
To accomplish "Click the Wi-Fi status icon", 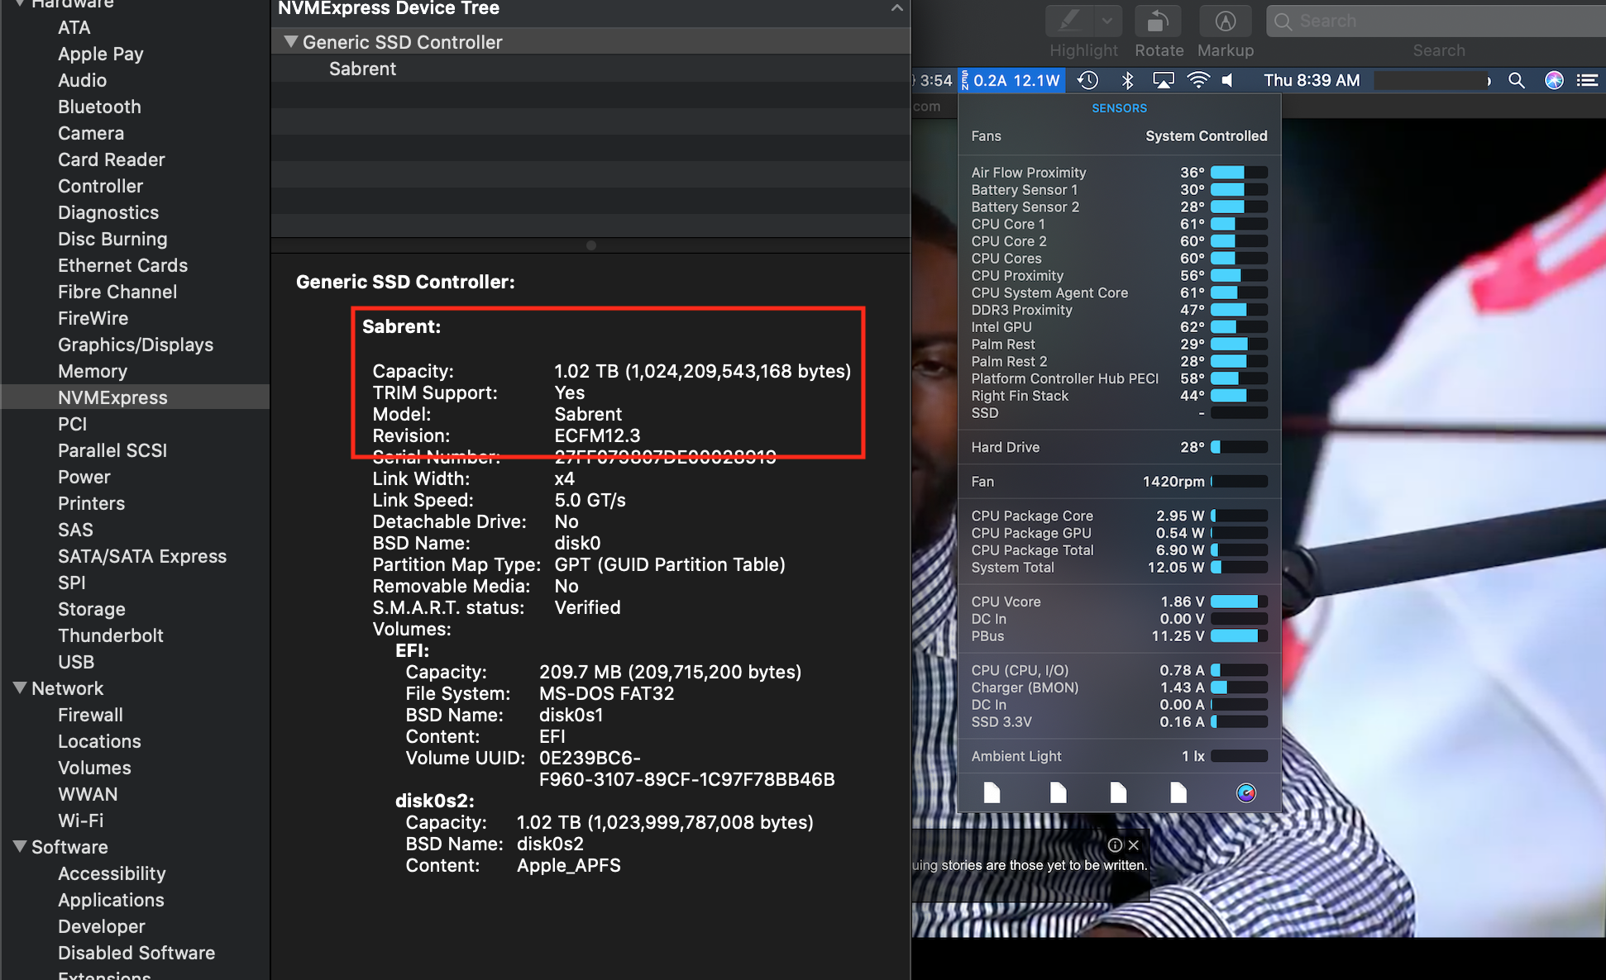I will pyautogui.click(x=1197, y=80).
